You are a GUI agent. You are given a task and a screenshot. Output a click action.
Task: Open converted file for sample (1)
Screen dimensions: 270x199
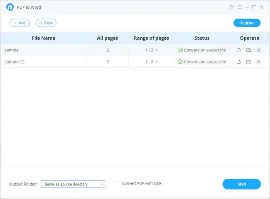[238, 62]
